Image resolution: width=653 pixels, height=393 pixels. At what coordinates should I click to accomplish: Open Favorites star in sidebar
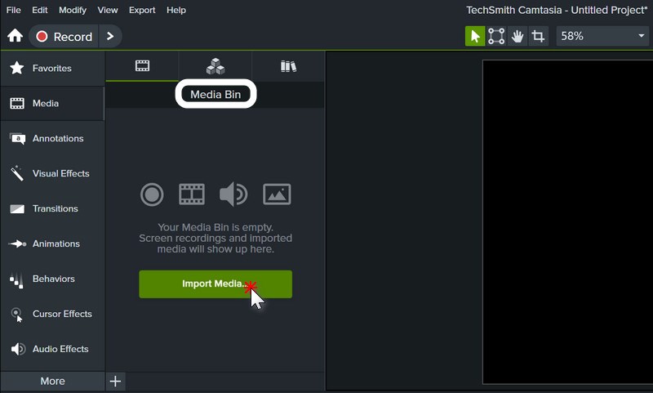point(51,69)
